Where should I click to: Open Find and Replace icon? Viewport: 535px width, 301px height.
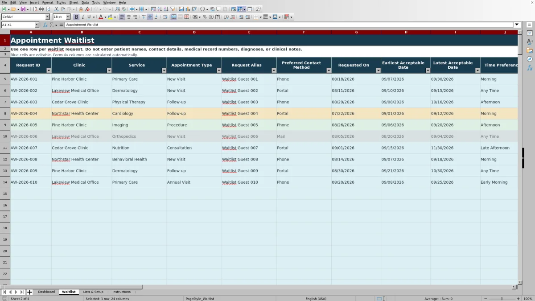click(117, 9)
